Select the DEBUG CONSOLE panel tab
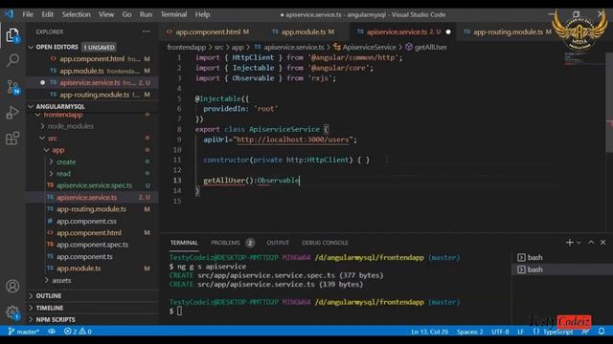The image size is (613, 344). click(325, 243)
